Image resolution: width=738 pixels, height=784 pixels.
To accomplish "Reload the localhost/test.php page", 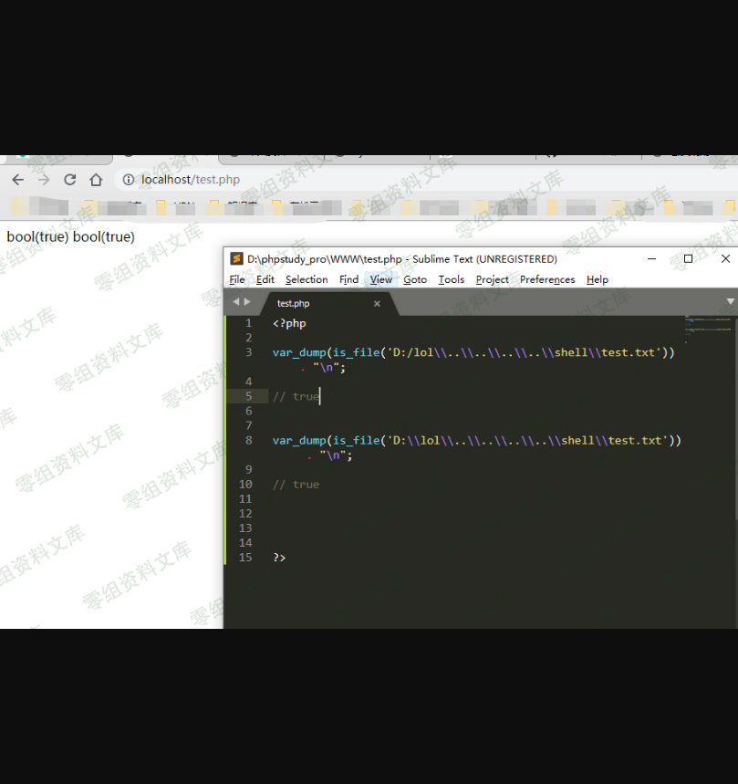I will (69, 180).
